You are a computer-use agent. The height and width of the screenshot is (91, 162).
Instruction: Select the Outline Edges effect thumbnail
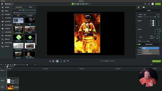pos(18,46)
